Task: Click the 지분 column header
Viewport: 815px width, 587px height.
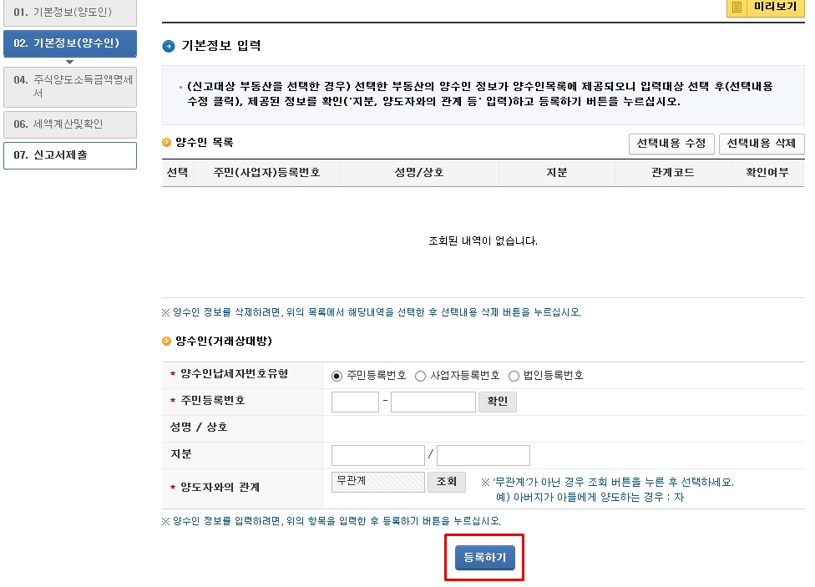Action: [x=557, y=173]
